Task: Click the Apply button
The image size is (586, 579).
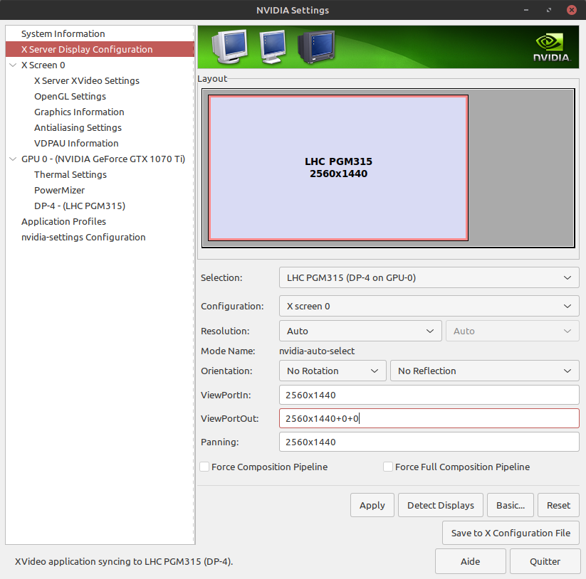Action: tap(372, 505)
